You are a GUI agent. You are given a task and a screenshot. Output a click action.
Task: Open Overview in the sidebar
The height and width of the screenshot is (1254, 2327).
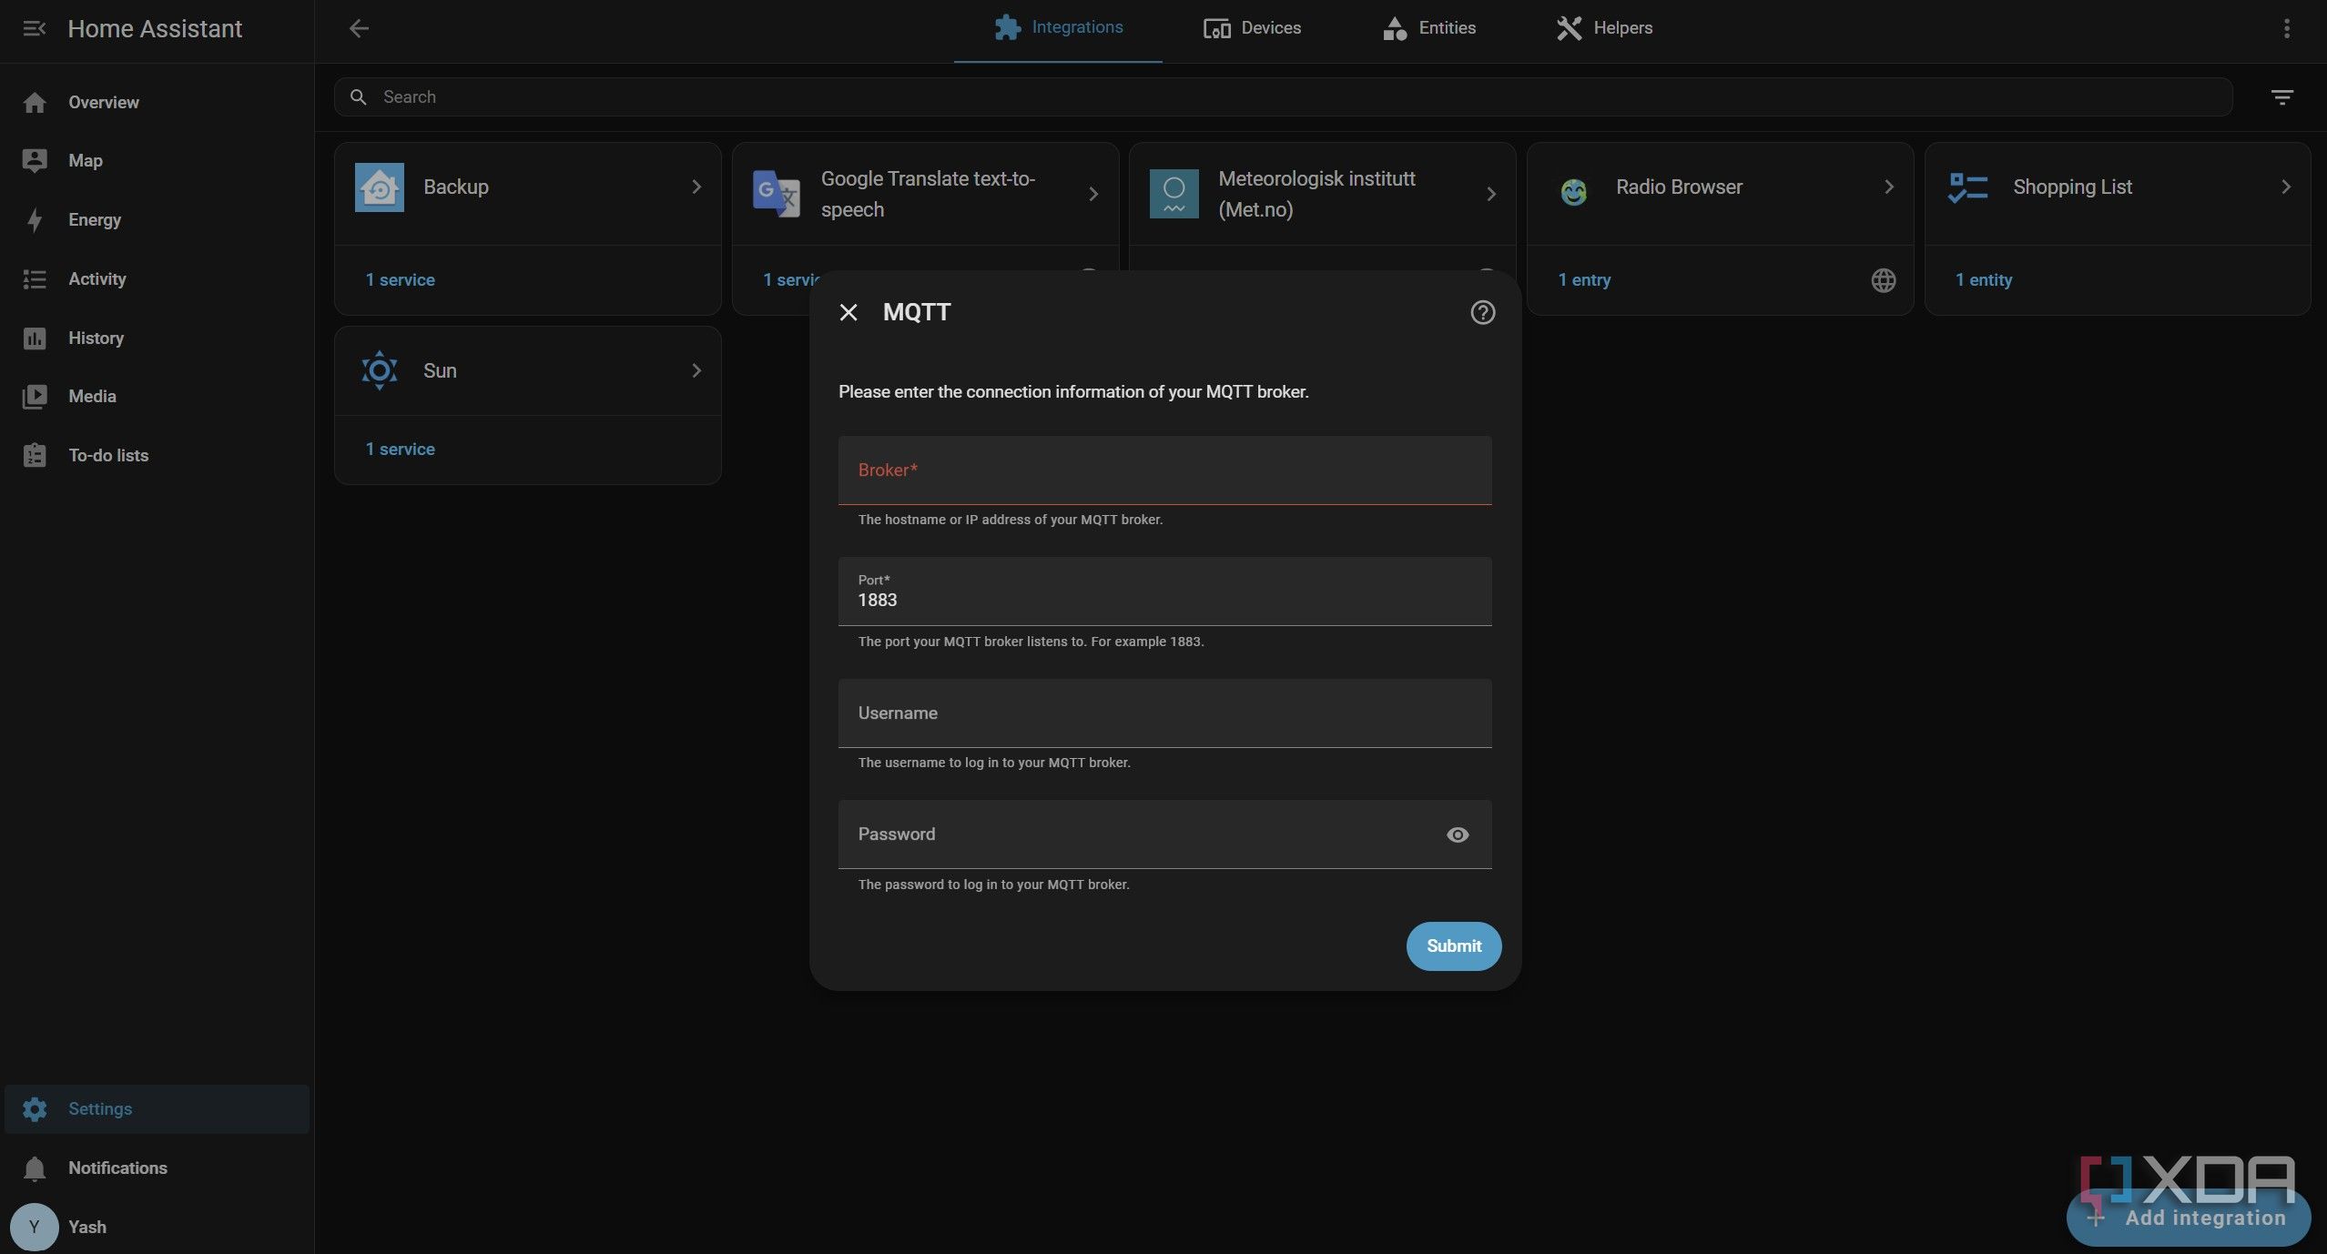coord(157,102)
